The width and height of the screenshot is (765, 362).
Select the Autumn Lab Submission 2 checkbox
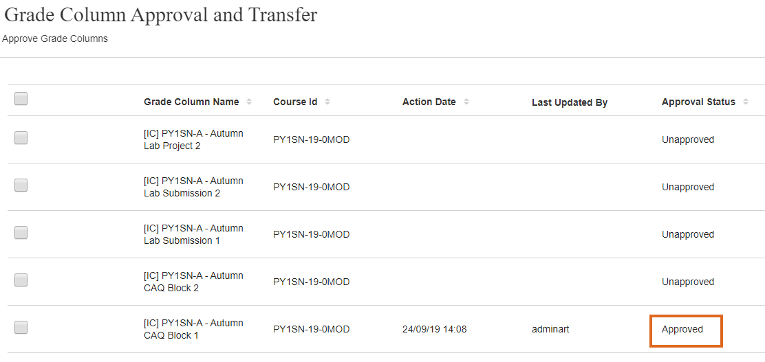click(21, 185)
